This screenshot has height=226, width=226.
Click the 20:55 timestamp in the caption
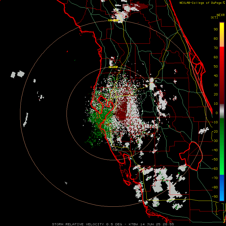click(x=169, y=224)
